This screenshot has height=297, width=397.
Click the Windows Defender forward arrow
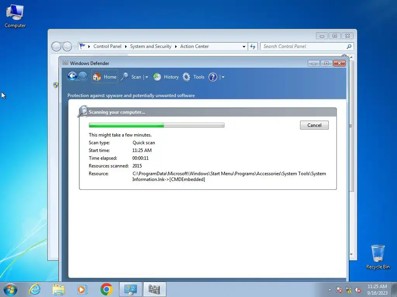pos(83,76)
